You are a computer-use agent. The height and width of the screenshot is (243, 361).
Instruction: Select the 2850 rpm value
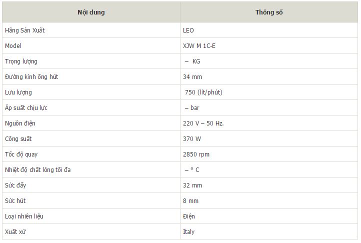click(x=196, y=154)
